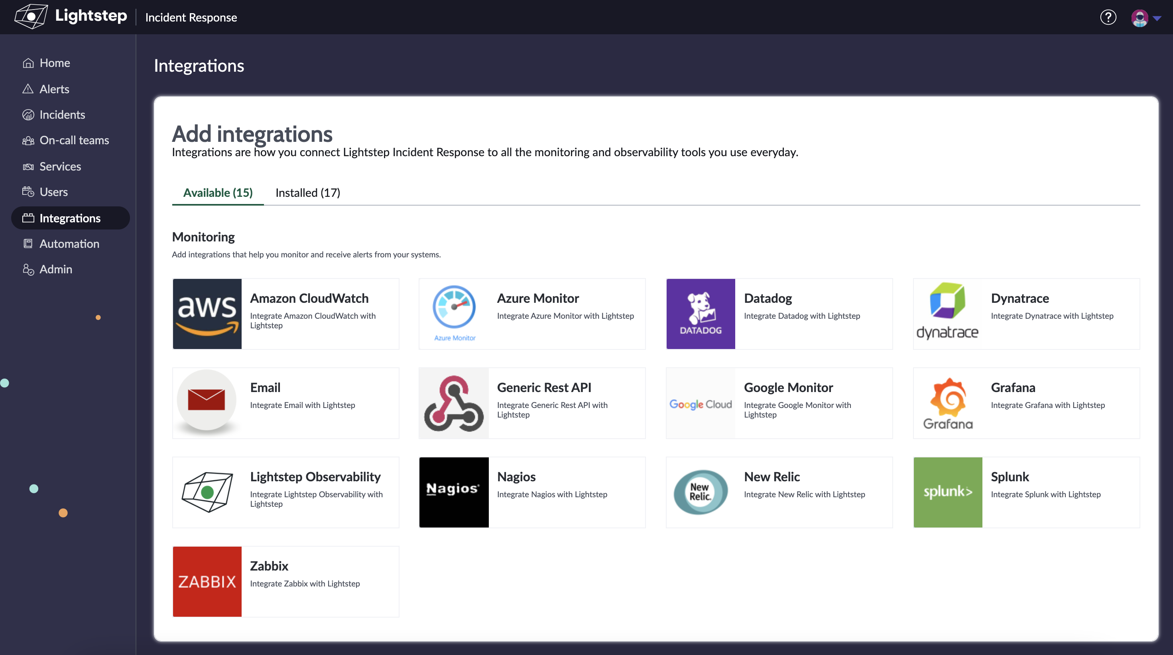Open the New Relic integration title
The width and height of the screenshot is (1173, 655).
click(x=772, y=477)
